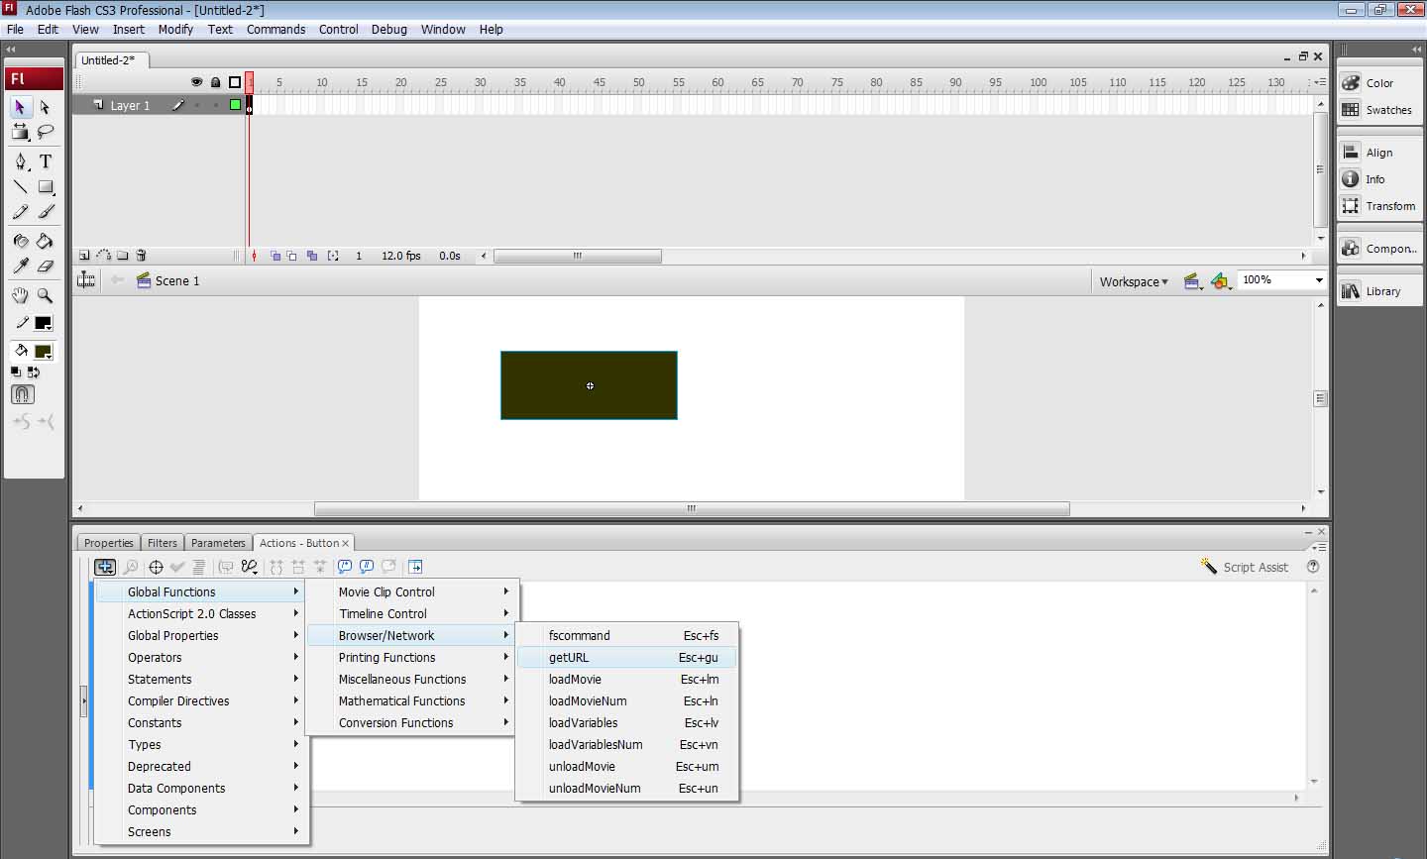Click the Script Assist button
1427x859 pixels.
[1245, 567]
